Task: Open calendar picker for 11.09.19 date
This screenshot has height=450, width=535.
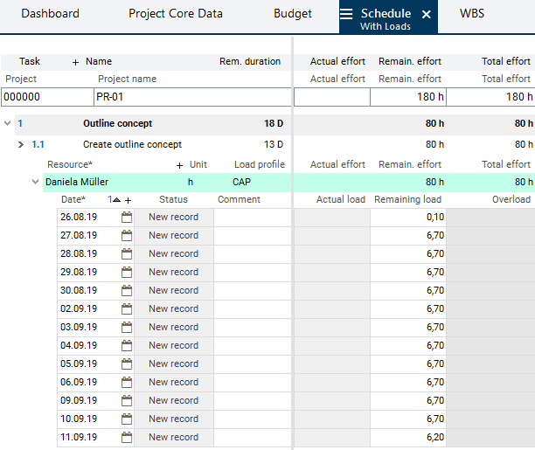Action: (126, 437)
